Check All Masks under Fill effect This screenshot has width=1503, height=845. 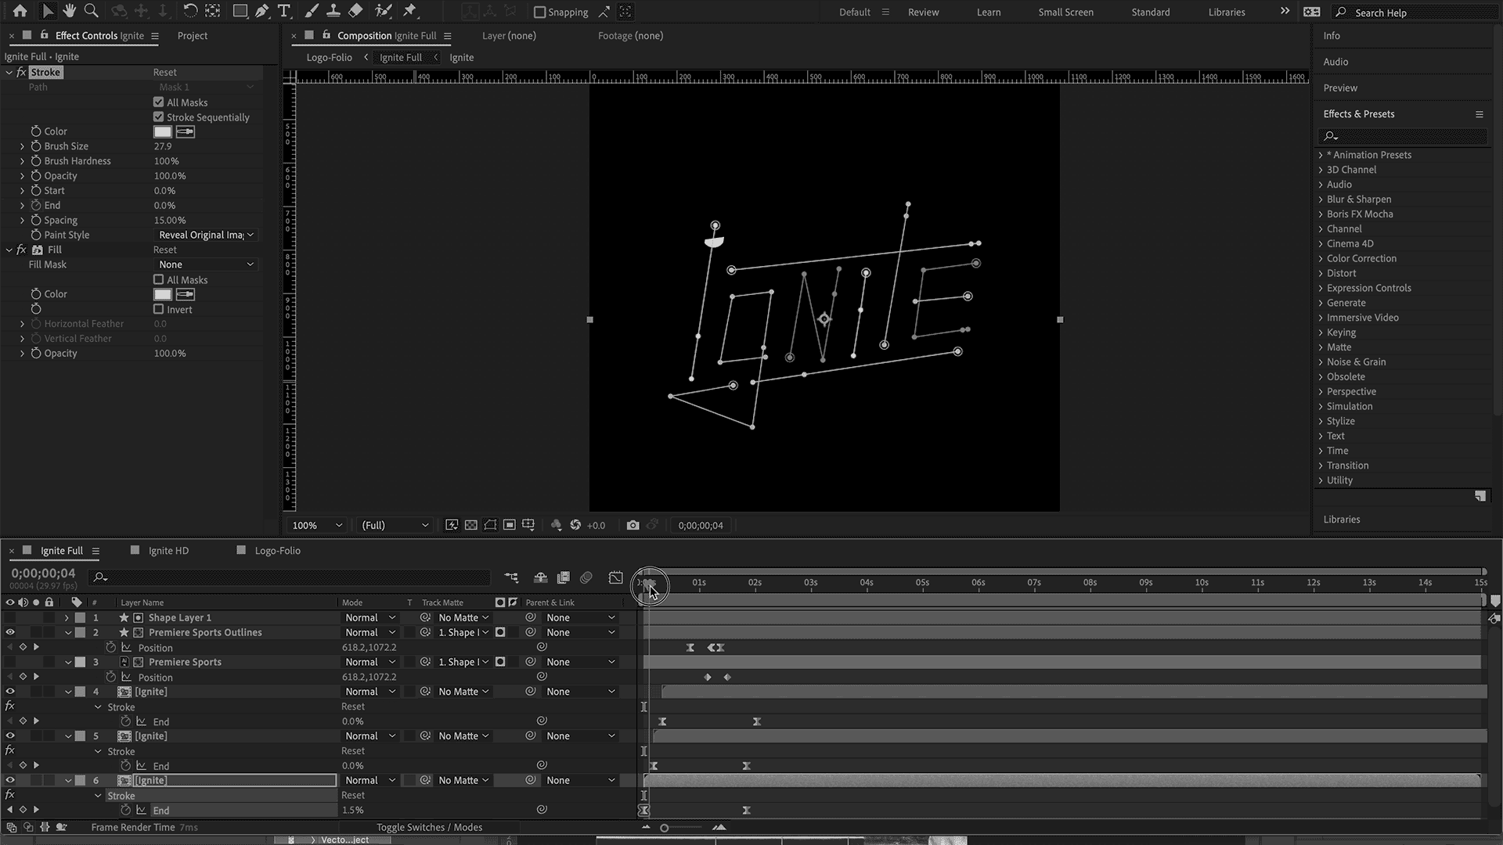pos(159,279)
